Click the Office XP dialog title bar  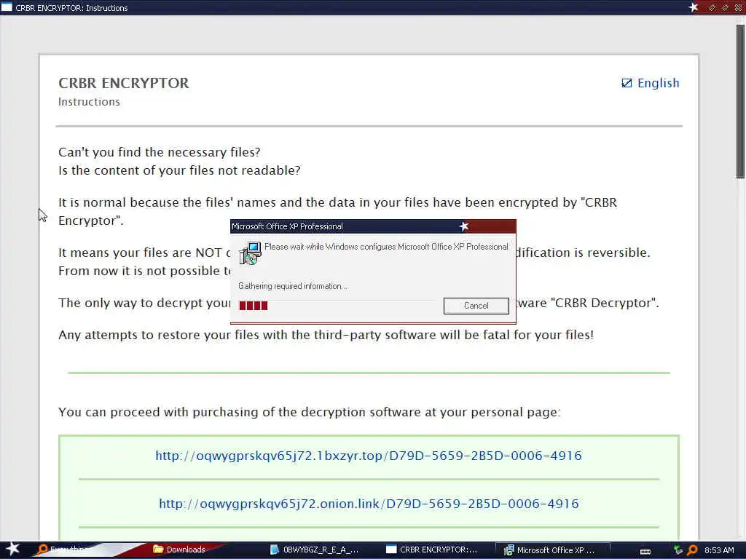(373, 226)
